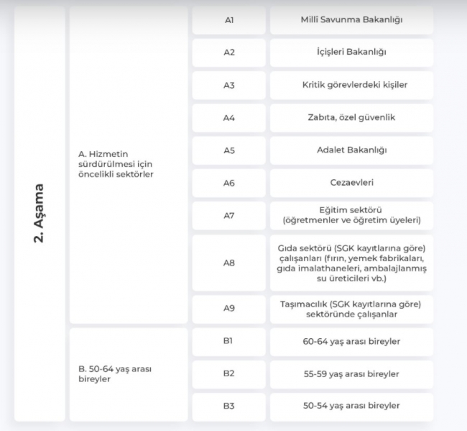
Task: Click the A5 code cell
Action: coord(228,150)
